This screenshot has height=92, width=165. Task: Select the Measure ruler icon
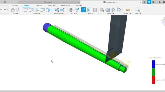[x=128, y=10]
